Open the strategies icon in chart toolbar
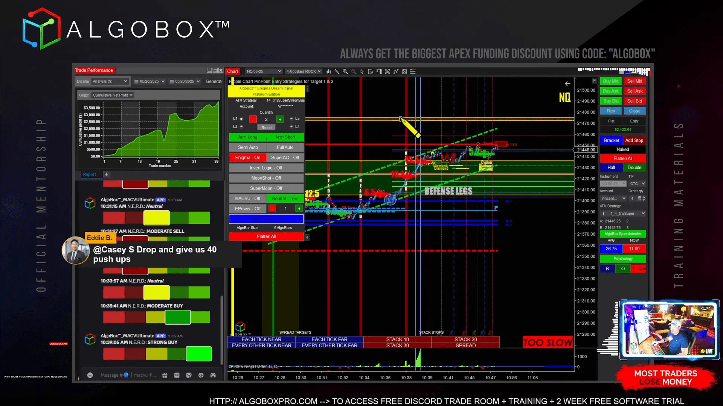Viewport: 723px width, 406px height. click(x=404, y=71)
